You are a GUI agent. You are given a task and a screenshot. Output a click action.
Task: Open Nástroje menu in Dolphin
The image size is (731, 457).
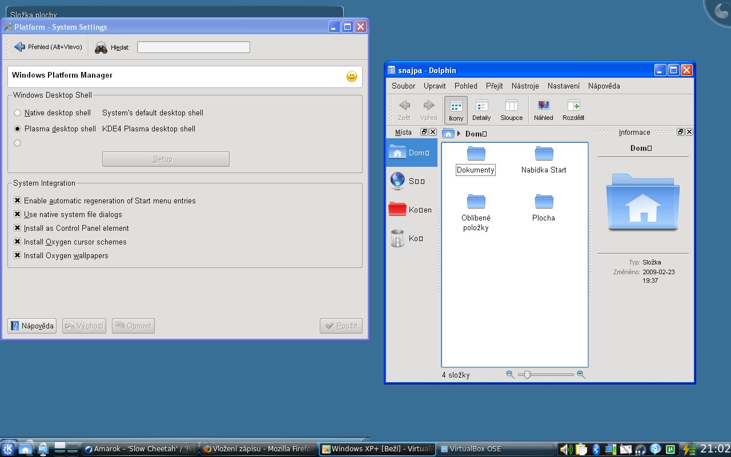click(525, 86)
